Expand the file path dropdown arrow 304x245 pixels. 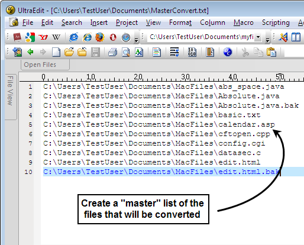tap(258, 37)
